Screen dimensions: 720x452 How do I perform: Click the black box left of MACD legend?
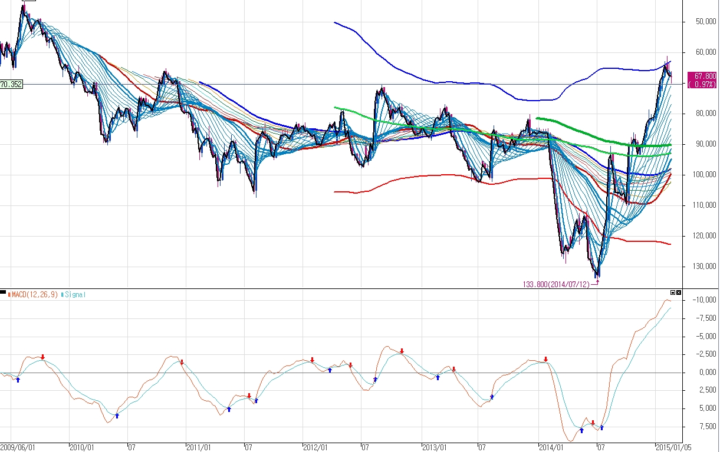3,293
